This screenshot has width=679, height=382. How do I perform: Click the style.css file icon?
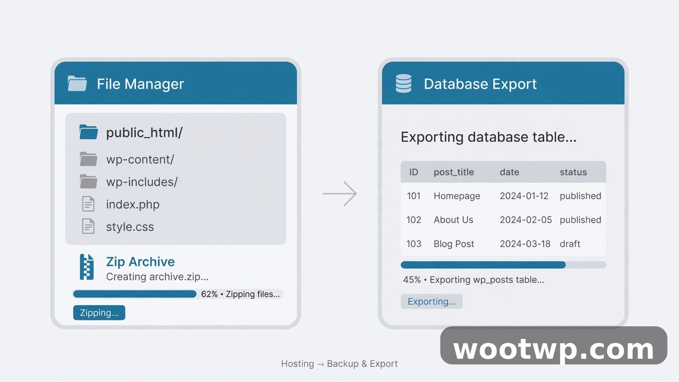coord(88,227)
